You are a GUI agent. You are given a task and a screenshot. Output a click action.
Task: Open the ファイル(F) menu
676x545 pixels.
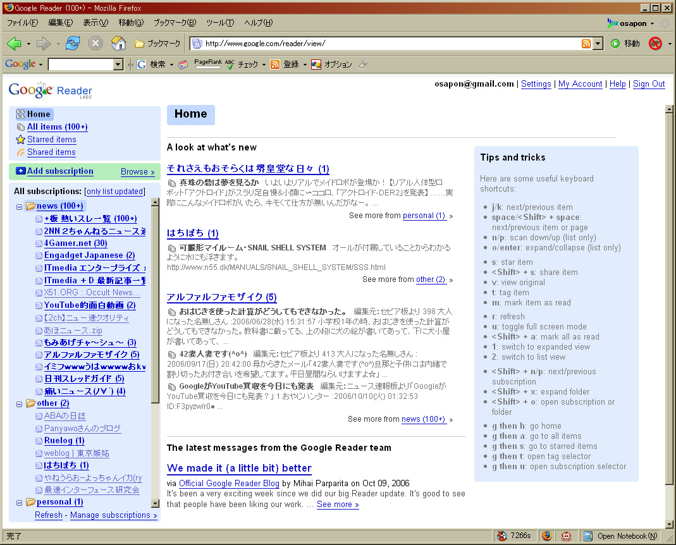click(22, 22)
